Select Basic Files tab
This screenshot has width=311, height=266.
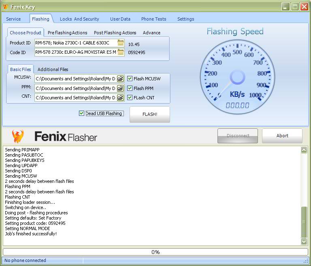coord(20,69)
